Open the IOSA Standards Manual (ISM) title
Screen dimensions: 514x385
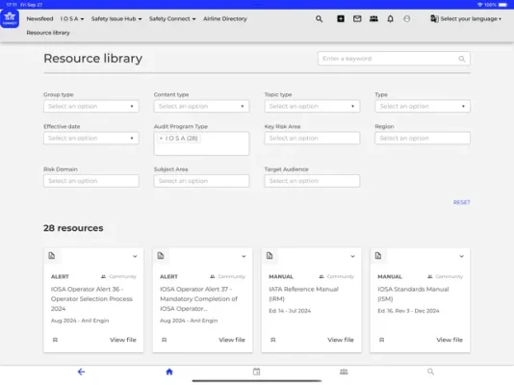click(413, 294)
